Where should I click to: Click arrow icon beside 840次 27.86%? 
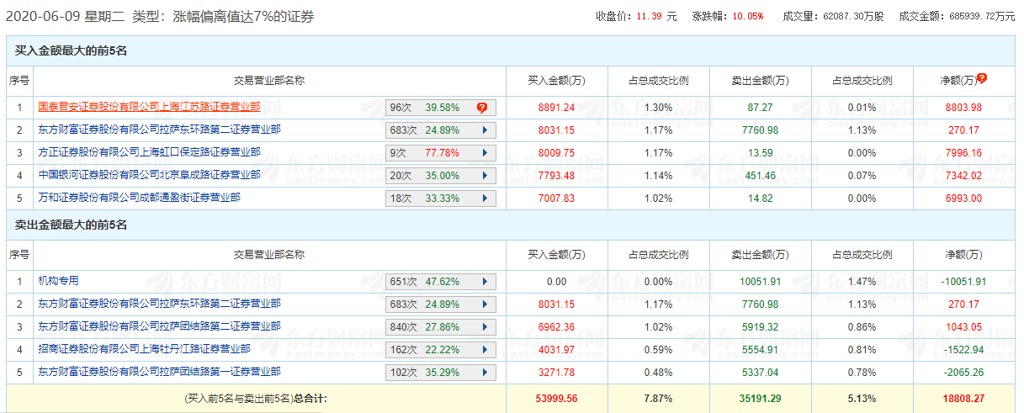coord(484,327)
